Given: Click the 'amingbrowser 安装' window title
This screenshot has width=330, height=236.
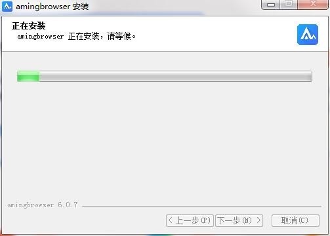Looking at the screenshot, I should [52, 7].
